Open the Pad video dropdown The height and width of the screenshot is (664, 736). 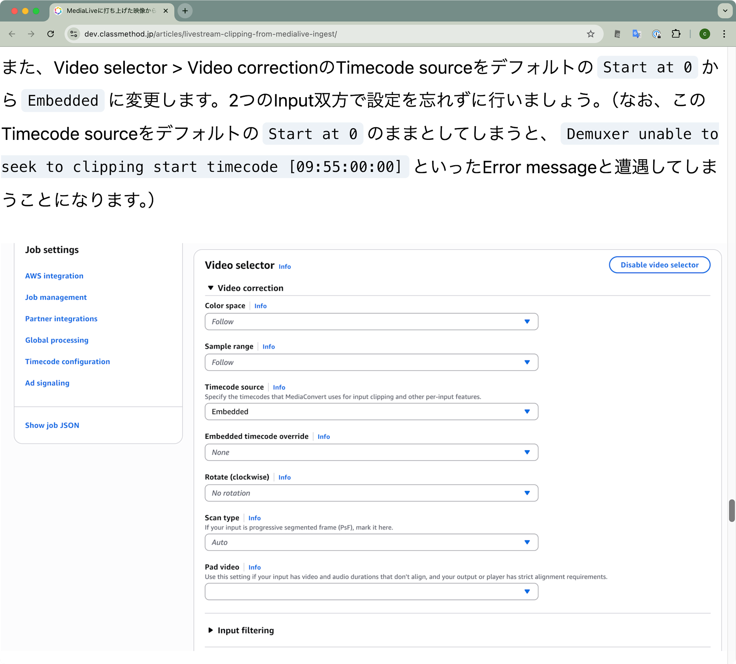[371, 591]
